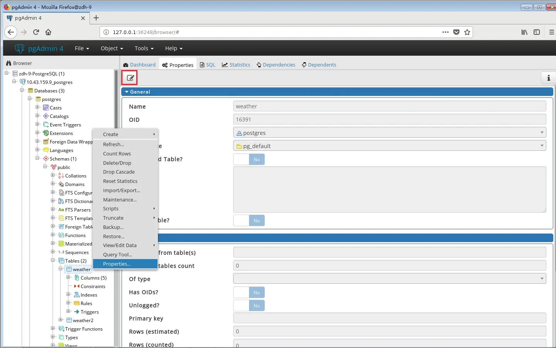Collapse the weather table node
Viewport: 556px width, 348px height.
(61, 269)
